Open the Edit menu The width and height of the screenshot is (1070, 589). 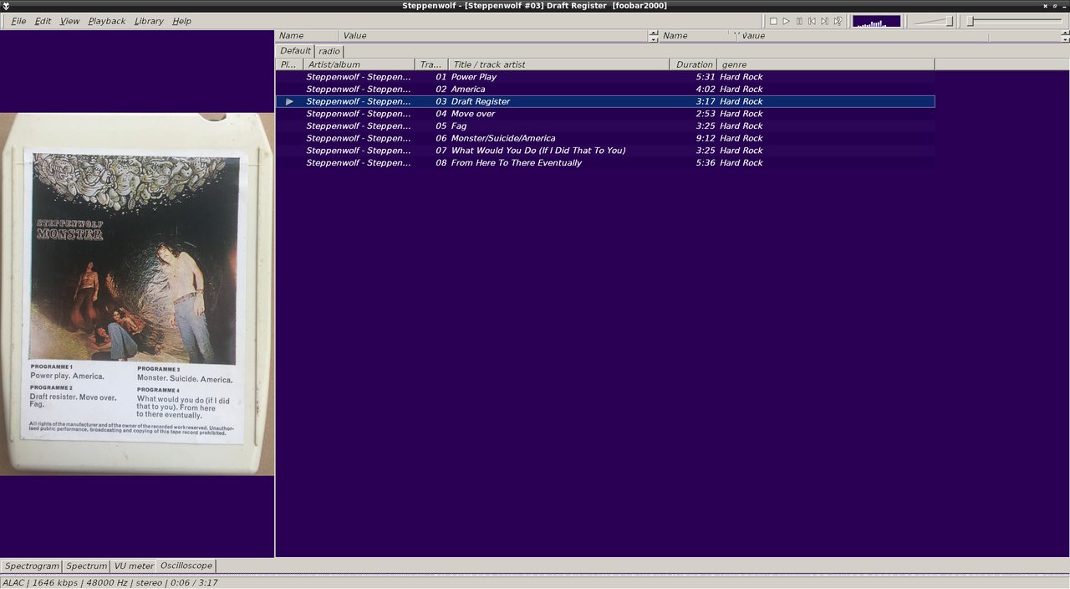tap(43, 21)
